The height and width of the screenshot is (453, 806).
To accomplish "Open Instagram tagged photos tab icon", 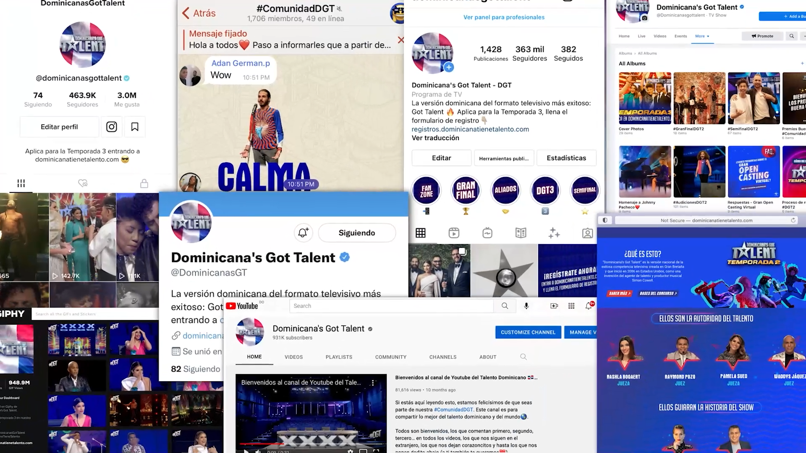I will click(588, 233).
